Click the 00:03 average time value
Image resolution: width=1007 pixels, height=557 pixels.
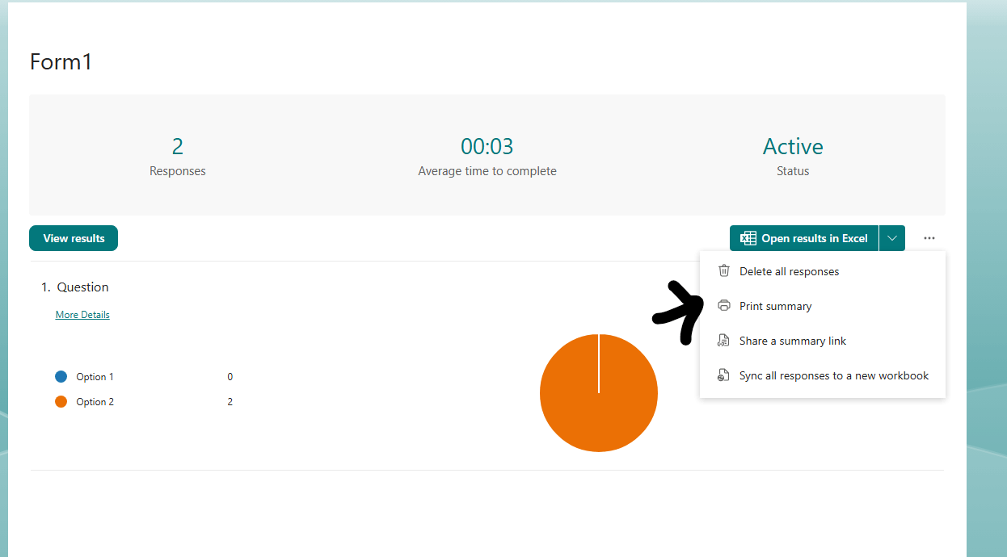coord(487,146)
